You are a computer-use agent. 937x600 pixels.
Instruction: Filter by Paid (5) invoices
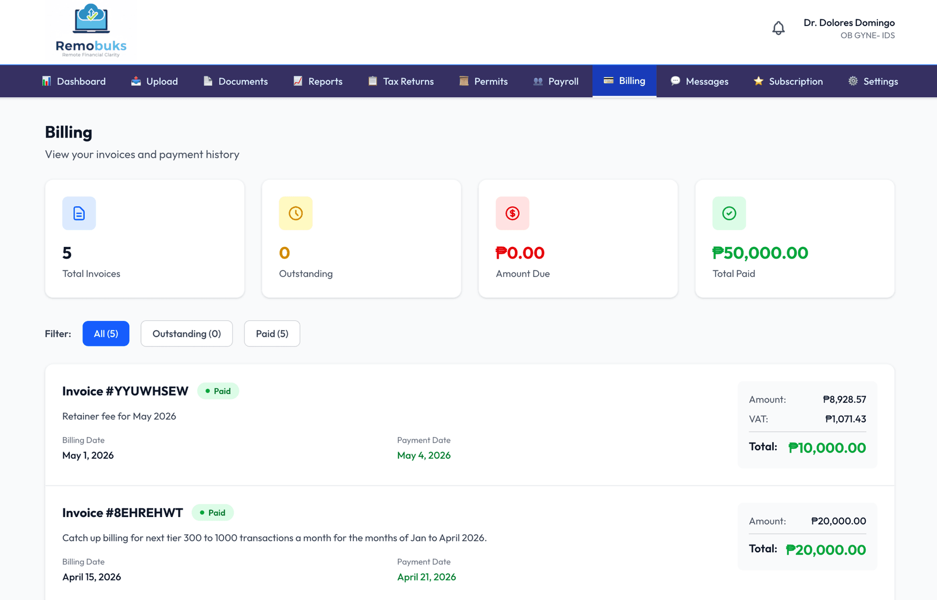pos(272,334)
